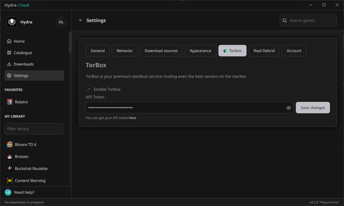Show the API token with eye icon
The width and height of the screenshot is (344, 206).
pyautogui.click(x=289, y=108)
